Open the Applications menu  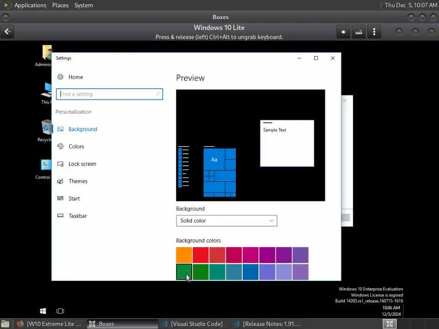click(30, 5)
